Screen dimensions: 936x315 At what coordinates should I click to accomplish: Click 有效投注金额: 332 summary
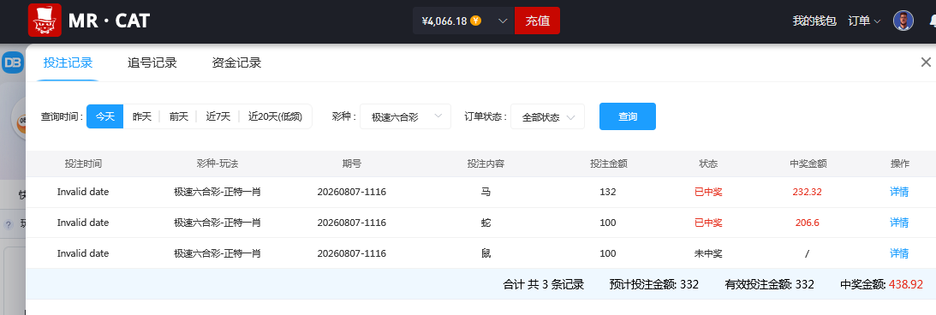pos(770,284)
